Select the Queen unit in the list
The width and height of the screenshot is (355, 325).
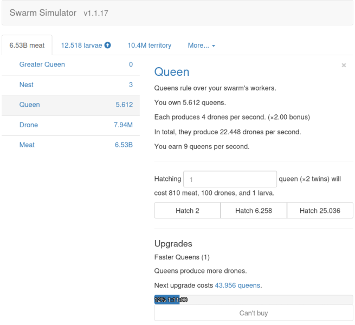pos(70,105)
